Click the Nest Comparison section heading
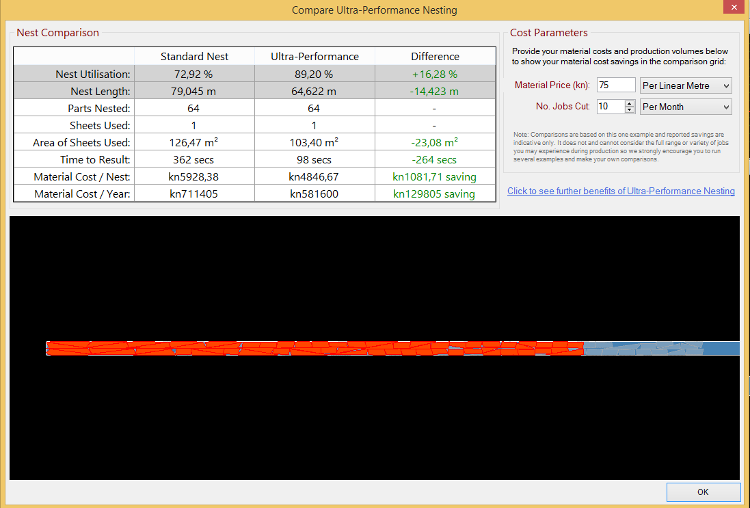Screen dimensions: 750x508 coord(57,32)
